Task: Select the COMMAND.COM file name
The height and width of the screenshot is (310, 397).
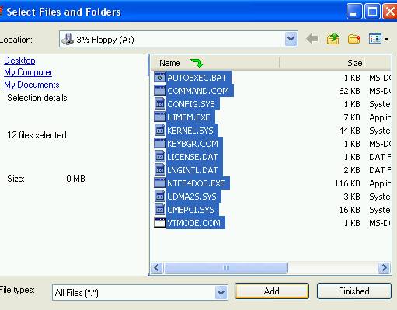Action: tap(198, 91)
